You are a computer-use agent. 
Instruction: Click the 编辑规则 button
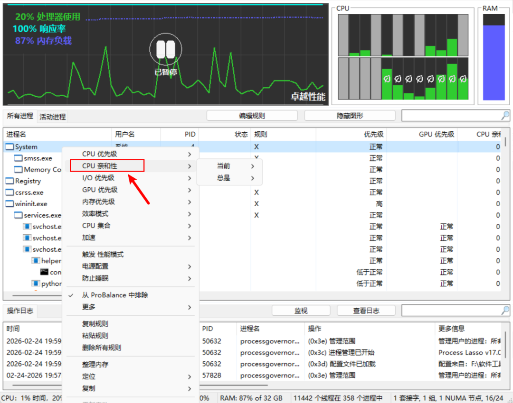click(252, 116)
